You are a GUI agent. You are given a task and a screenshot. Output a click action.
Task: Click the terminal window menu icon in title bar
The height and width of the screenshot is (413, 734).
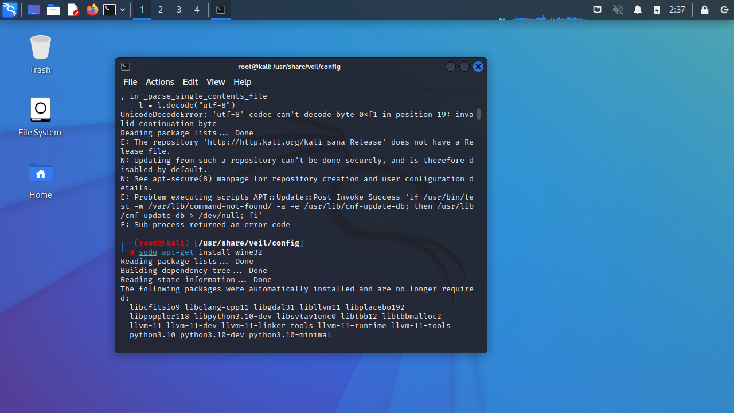(x=126, y=67)
